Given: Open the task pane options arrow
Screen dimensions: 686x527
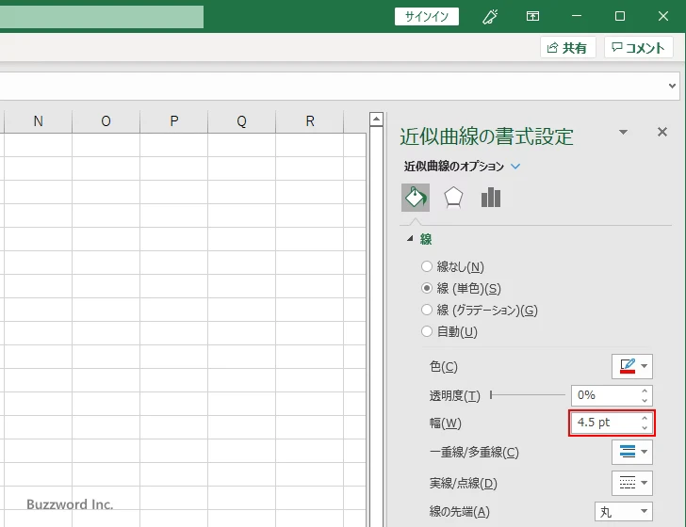Looking at the screenshot, I should 623,132.
